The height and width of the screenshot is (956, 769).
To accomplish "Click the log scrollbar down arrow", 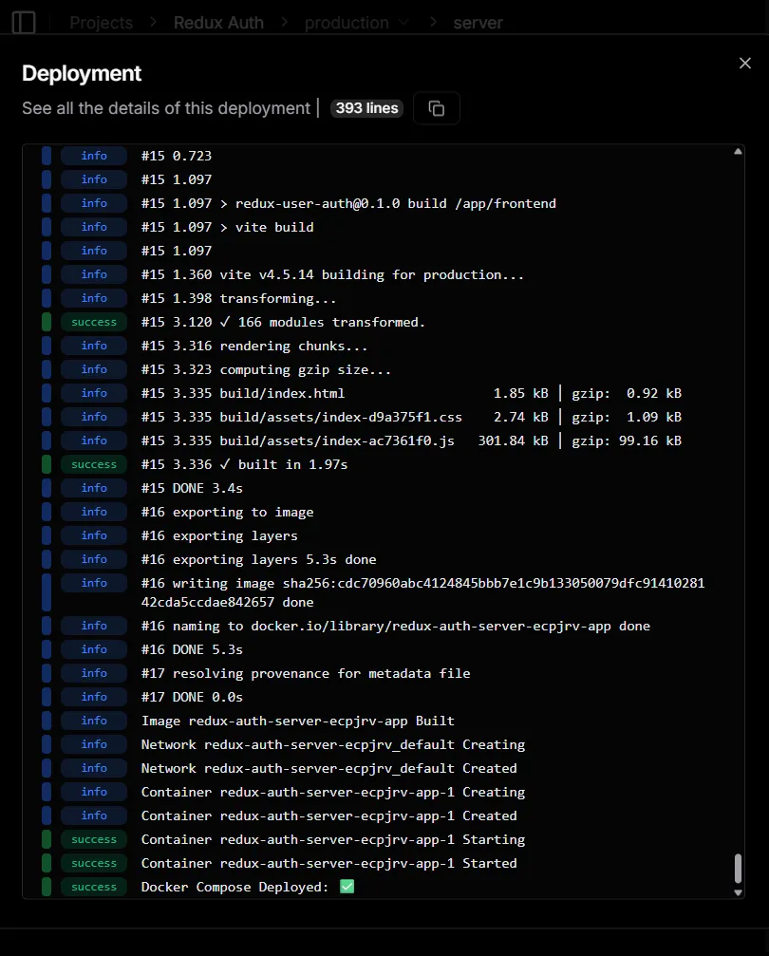I will click(738, 891).
